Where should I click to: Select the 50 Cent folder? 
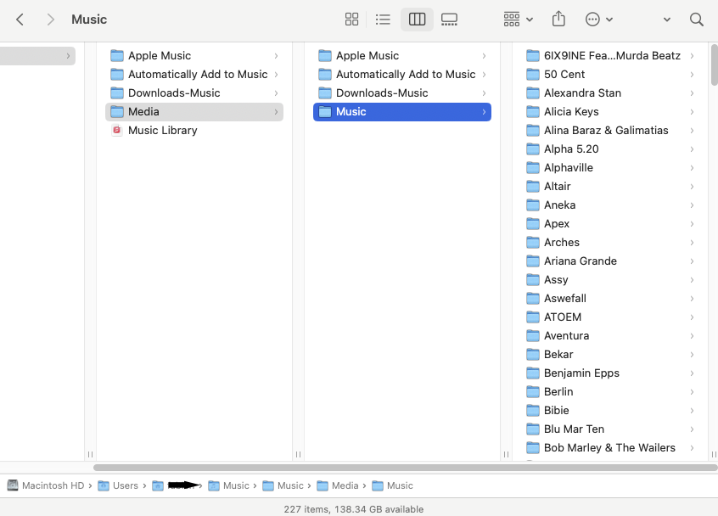pos(610,75)
